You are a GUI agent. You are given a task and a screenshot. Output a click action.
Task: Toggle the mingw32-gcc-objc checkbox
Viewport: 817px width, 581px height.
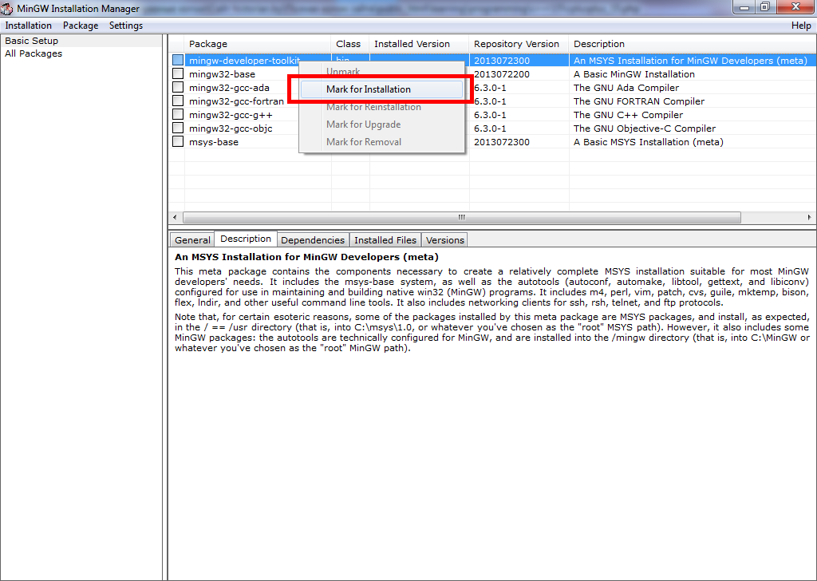click(x=177, y=128)
